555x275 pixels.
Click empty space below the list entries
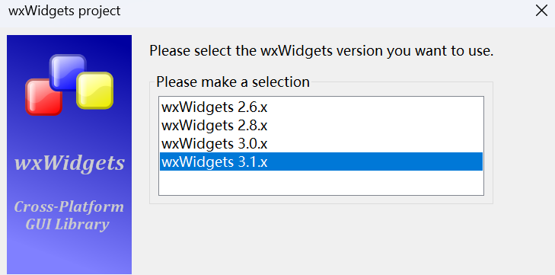(x=321, y=183)
